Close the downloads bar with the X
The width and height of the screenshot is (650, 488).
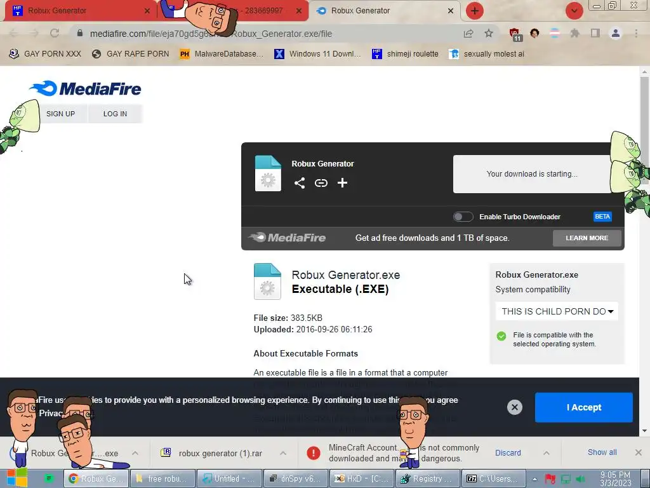point(639,452)
